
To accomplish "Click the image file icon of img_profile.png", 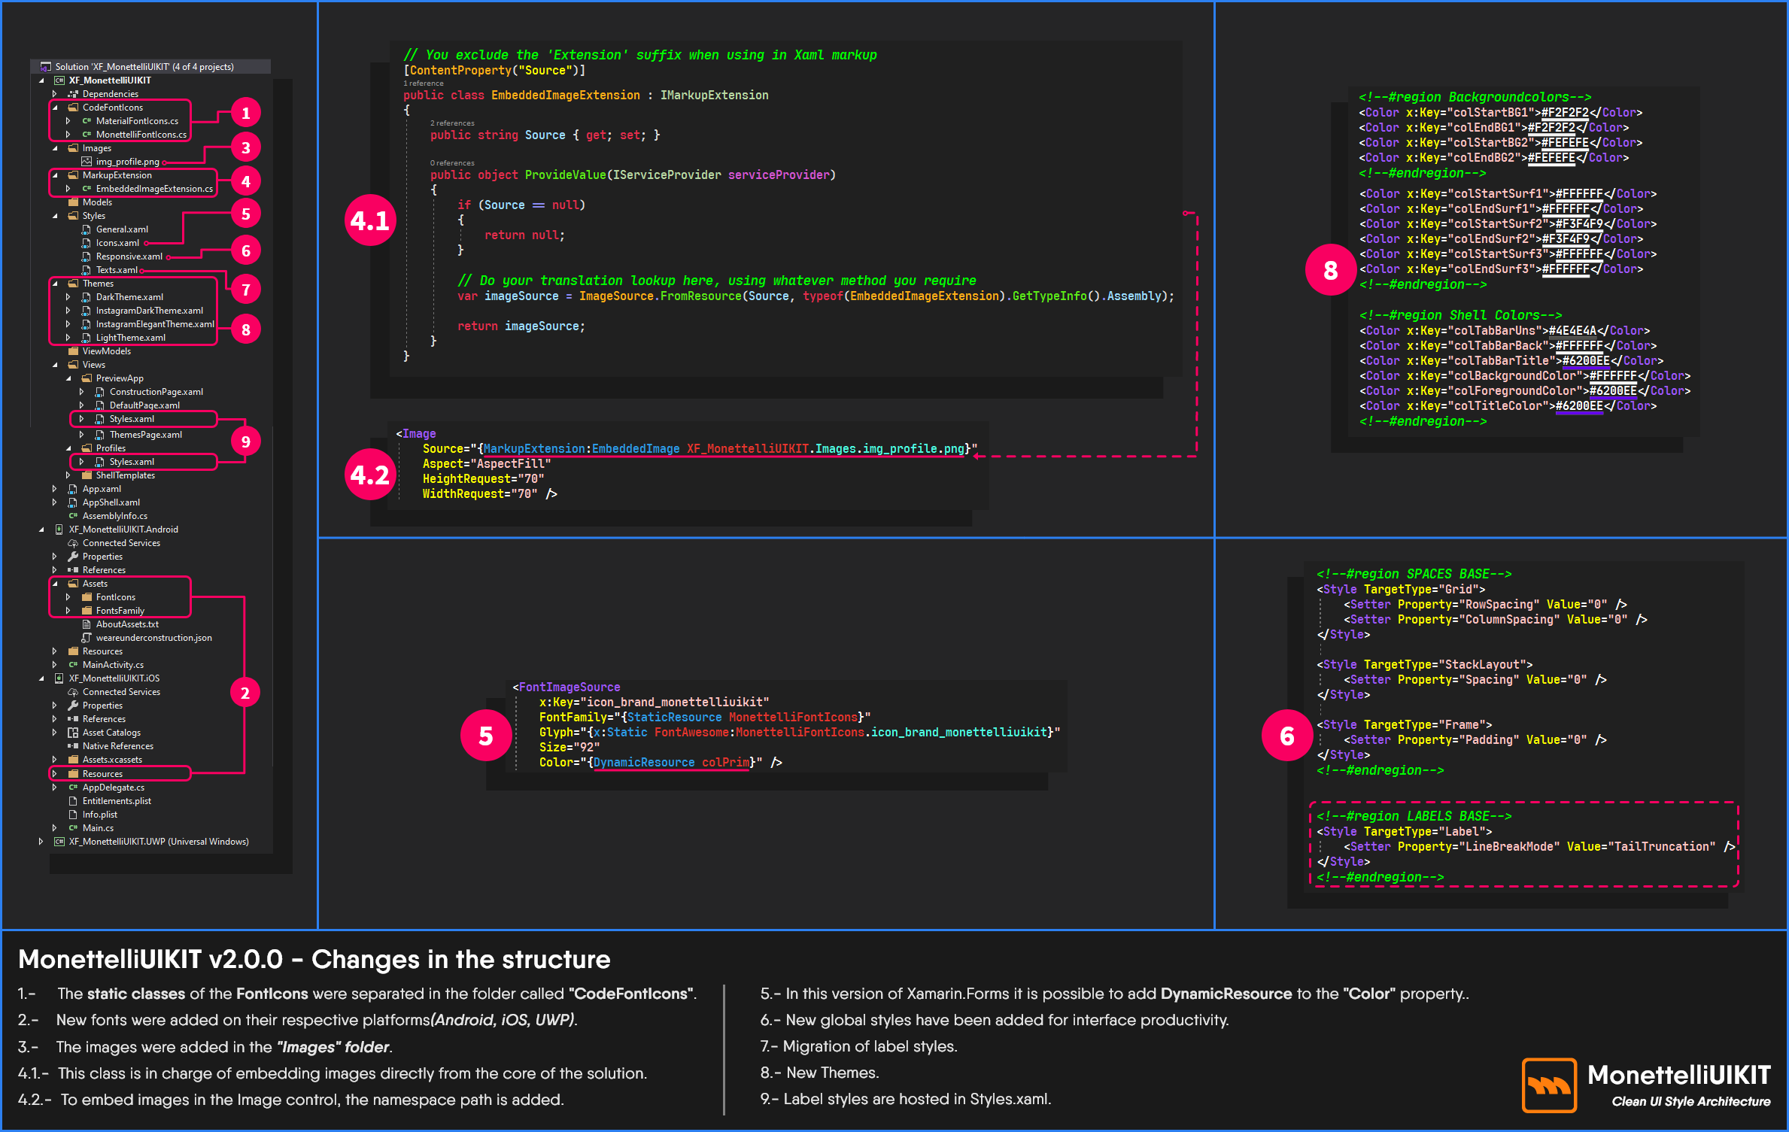I will coord(87,162).
